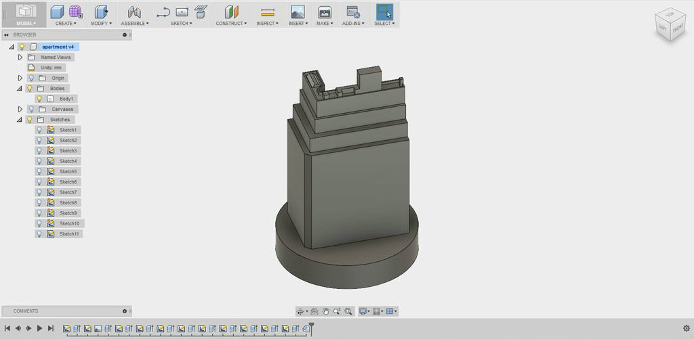This screenshot has width=694, height=339.
Task: Collapse the Sketches folder
Action: tap(20, 120)
